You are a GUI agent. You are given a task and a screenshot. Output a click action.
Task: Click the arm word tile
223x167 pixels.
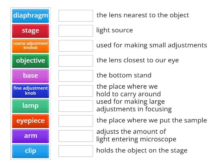(x=30, y=136)
